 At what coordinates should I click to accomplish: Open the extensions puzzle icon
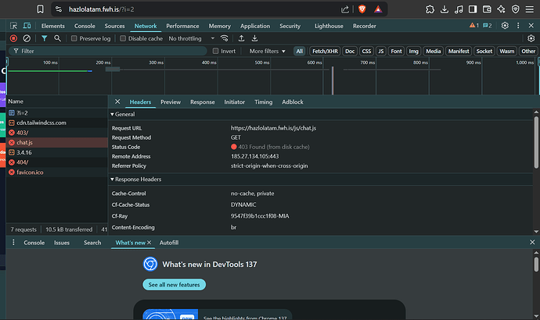click(430, 9)
